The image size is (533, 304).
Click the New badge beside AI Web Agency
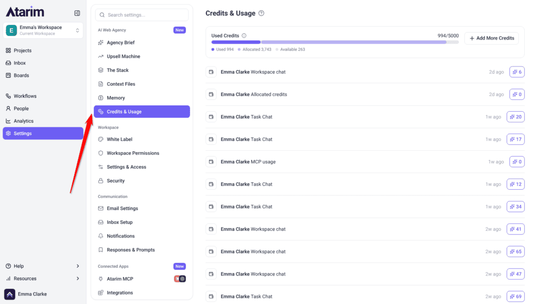click(180, 30)
